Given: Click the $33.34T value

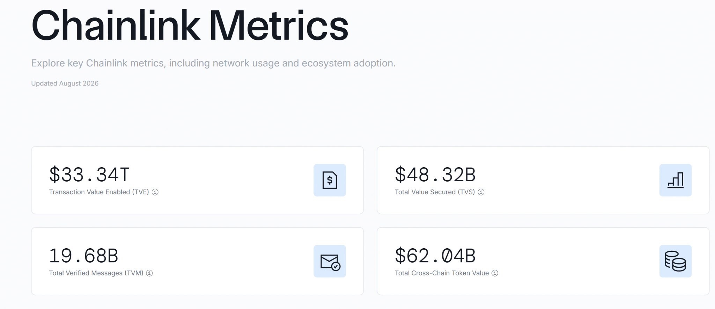Looking at the screenshot, I should click(89, 175).
